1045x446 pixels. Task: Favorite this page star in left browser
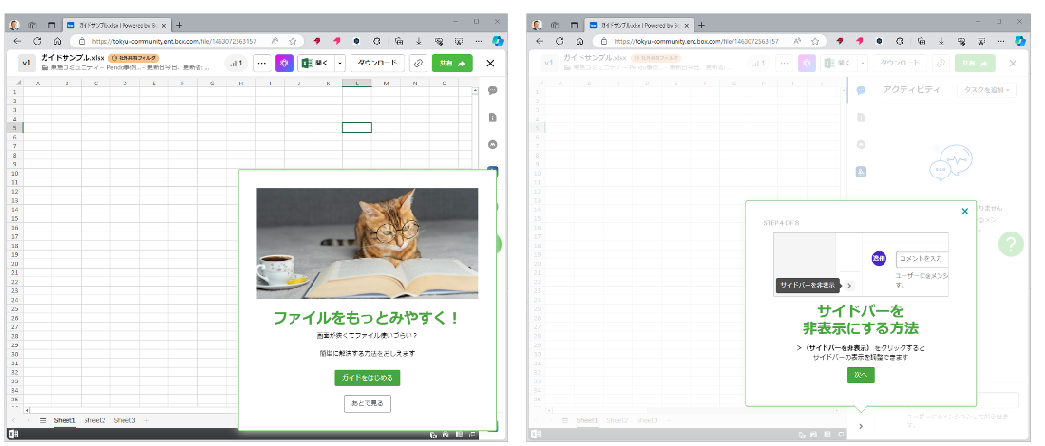click(x=292, y=41)
